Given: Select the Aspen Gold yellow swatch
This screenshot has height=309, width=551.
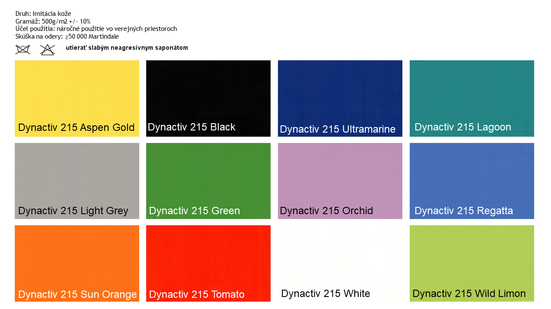Looking at the screenshot, I should point(77,98).
